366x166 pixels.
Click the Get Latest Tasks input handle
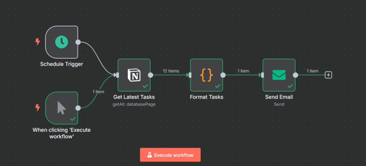coord(118,75)
